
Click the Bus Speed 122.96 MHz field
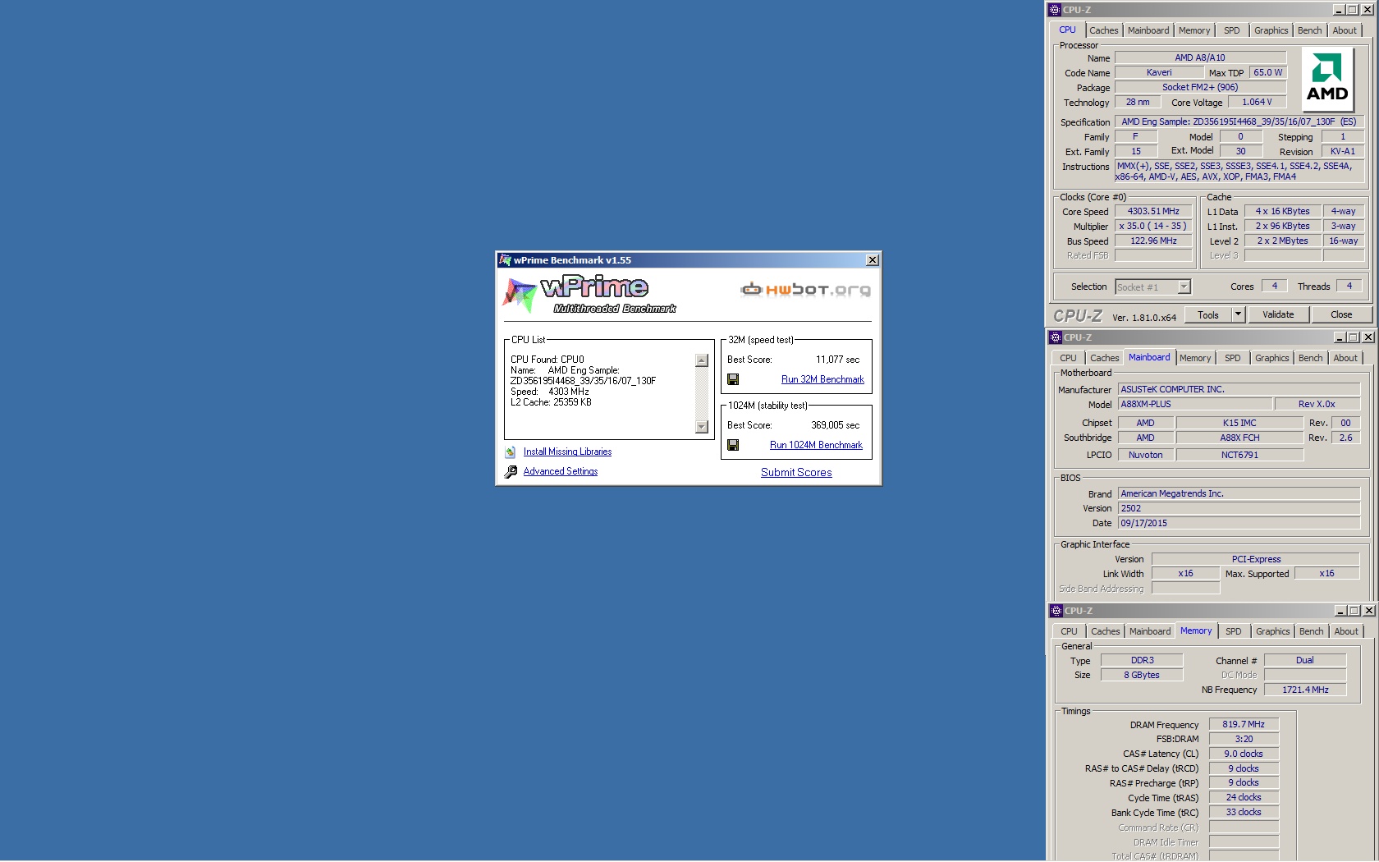1152,241
